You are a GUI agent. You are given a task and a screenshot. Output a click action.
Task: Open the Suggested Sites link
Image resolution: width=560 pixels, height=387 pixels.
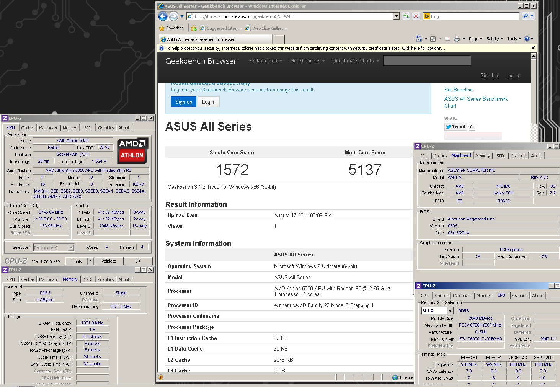pyautogui.click(x=220, y=28)
